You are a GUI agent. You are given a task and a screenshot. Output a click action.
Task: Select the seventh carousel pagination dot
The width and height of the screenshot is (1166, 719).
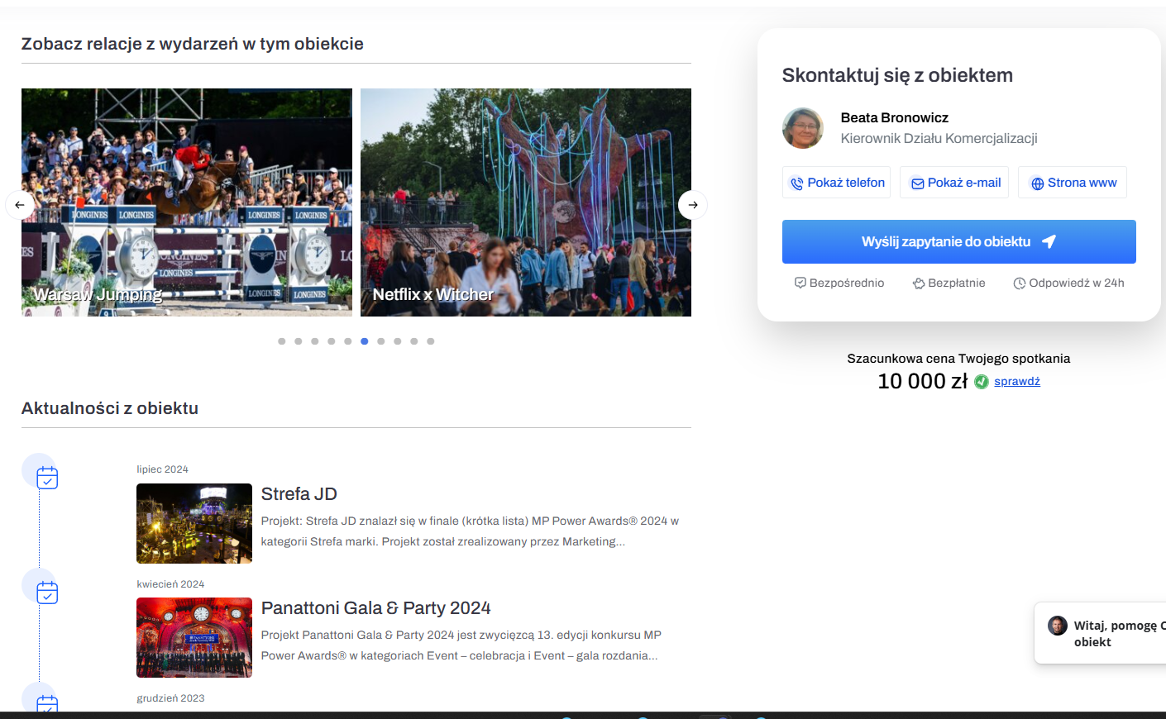click(x=381, y=341)
